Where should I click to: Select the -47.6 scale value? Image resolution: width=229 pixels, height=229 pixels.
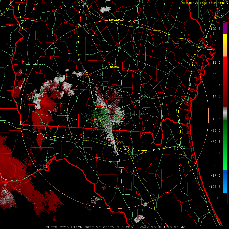tap(216, 142)
